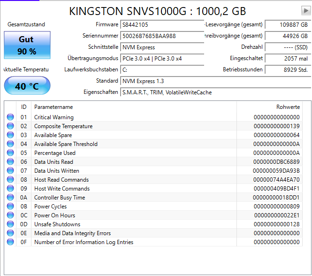Select the Percentage Used parameter name
Screen dimensions: 312x276
pos(55,153)
